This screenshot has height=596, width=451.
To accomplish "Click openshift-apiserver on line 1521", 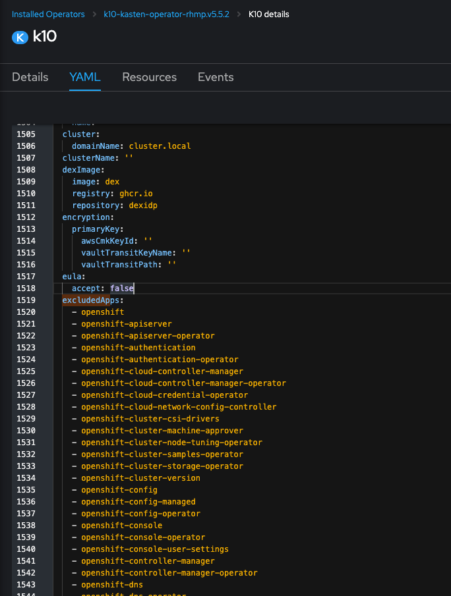I will coord(127,324).
